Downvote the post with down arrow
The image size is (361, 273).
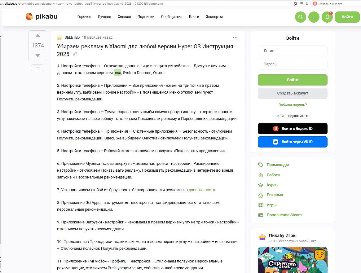click(x=37, y=56)
